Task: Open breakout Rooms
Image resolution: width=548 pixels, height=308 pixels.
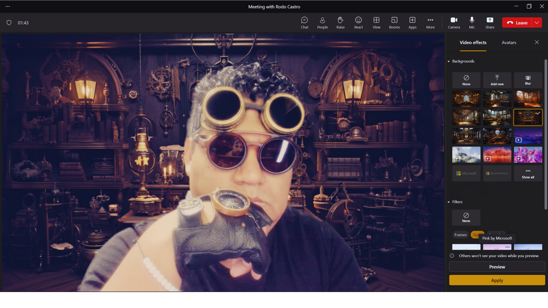Action: click(x=394, y=23)
